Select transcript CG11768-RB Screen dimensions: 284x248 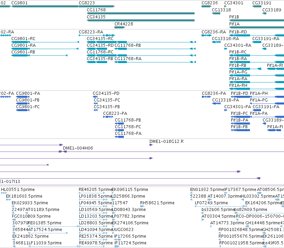[128, 45]
